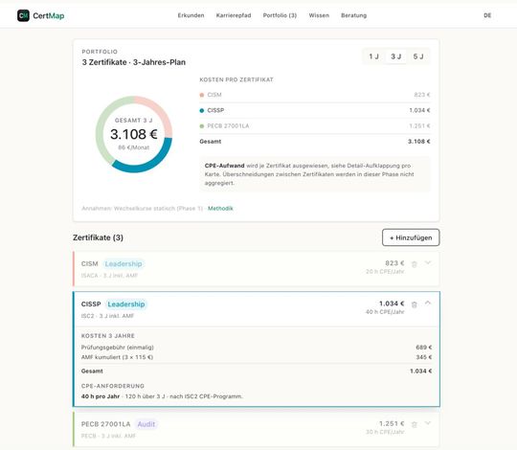
Task: Set the plan period to 5 J
Action: (418, 56)
